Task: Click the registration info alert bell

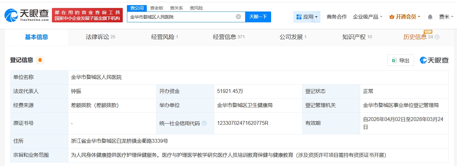Action: coord(40,60)
